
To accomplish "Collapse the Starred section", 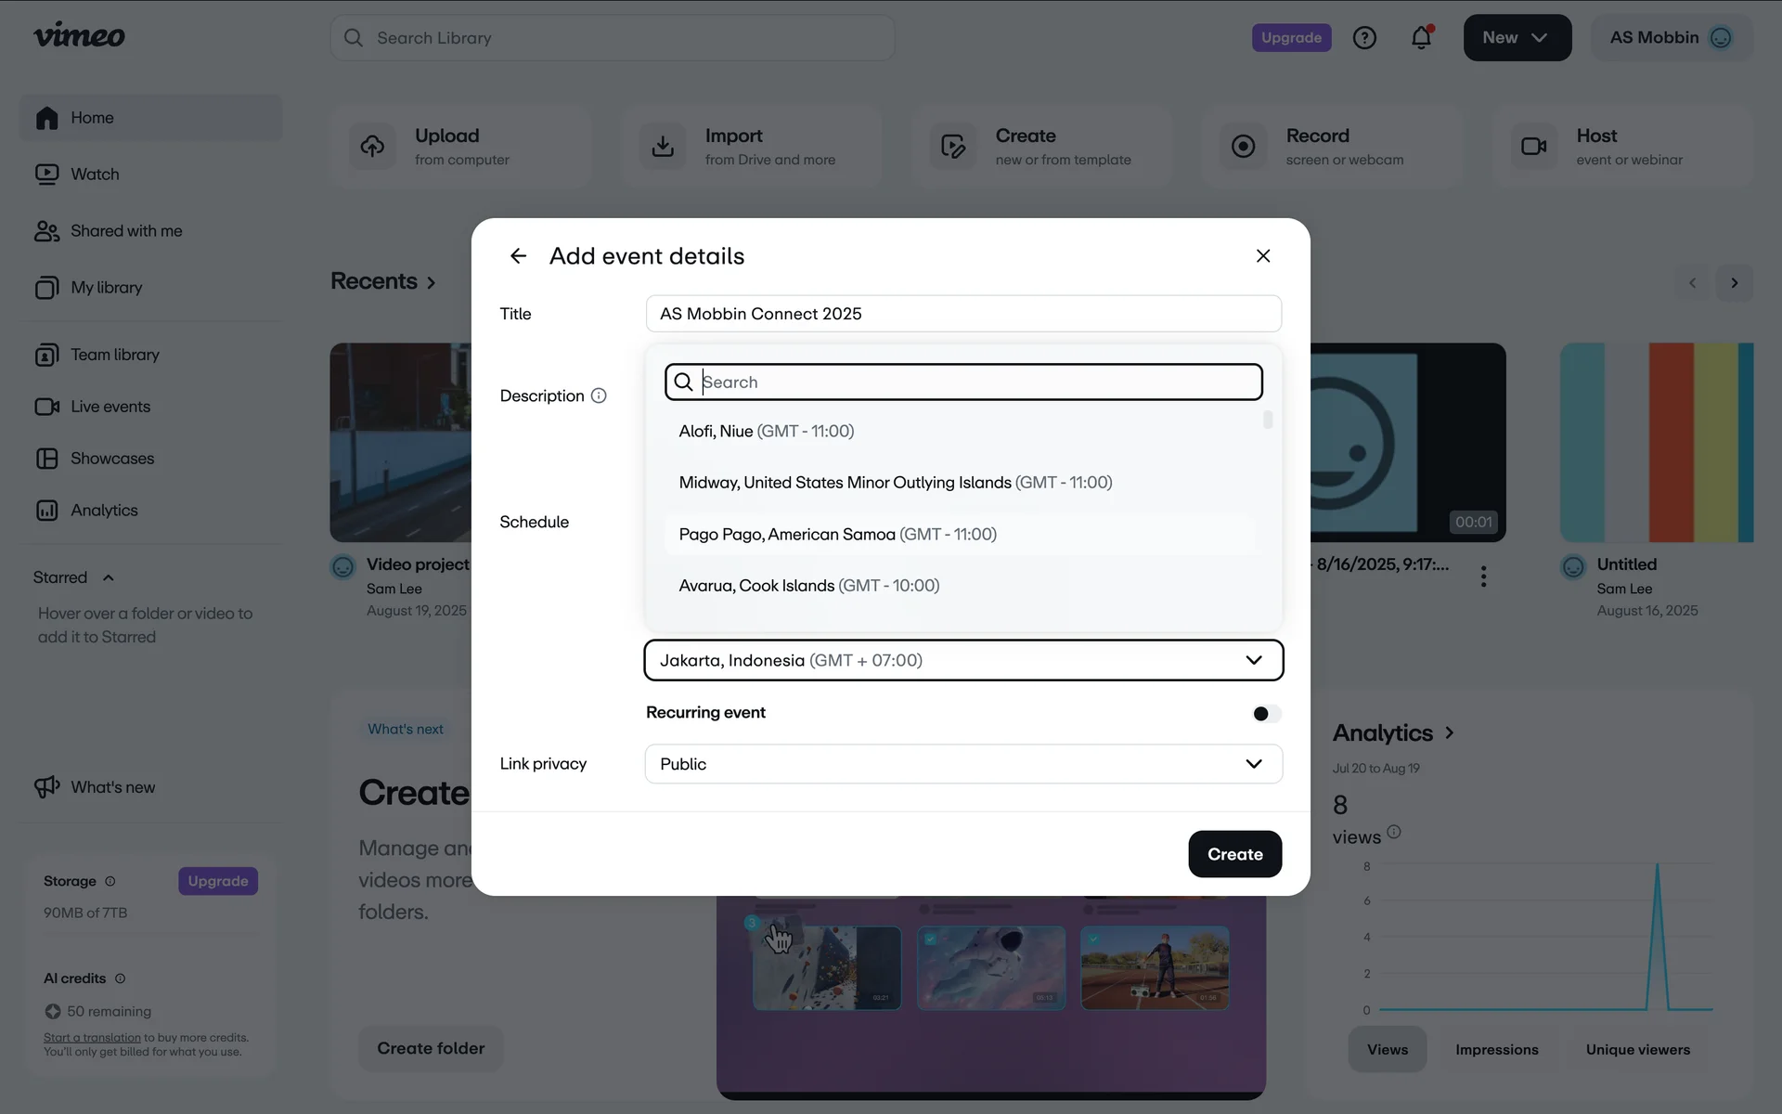I will pyautogui.click(x=109, y=577).
